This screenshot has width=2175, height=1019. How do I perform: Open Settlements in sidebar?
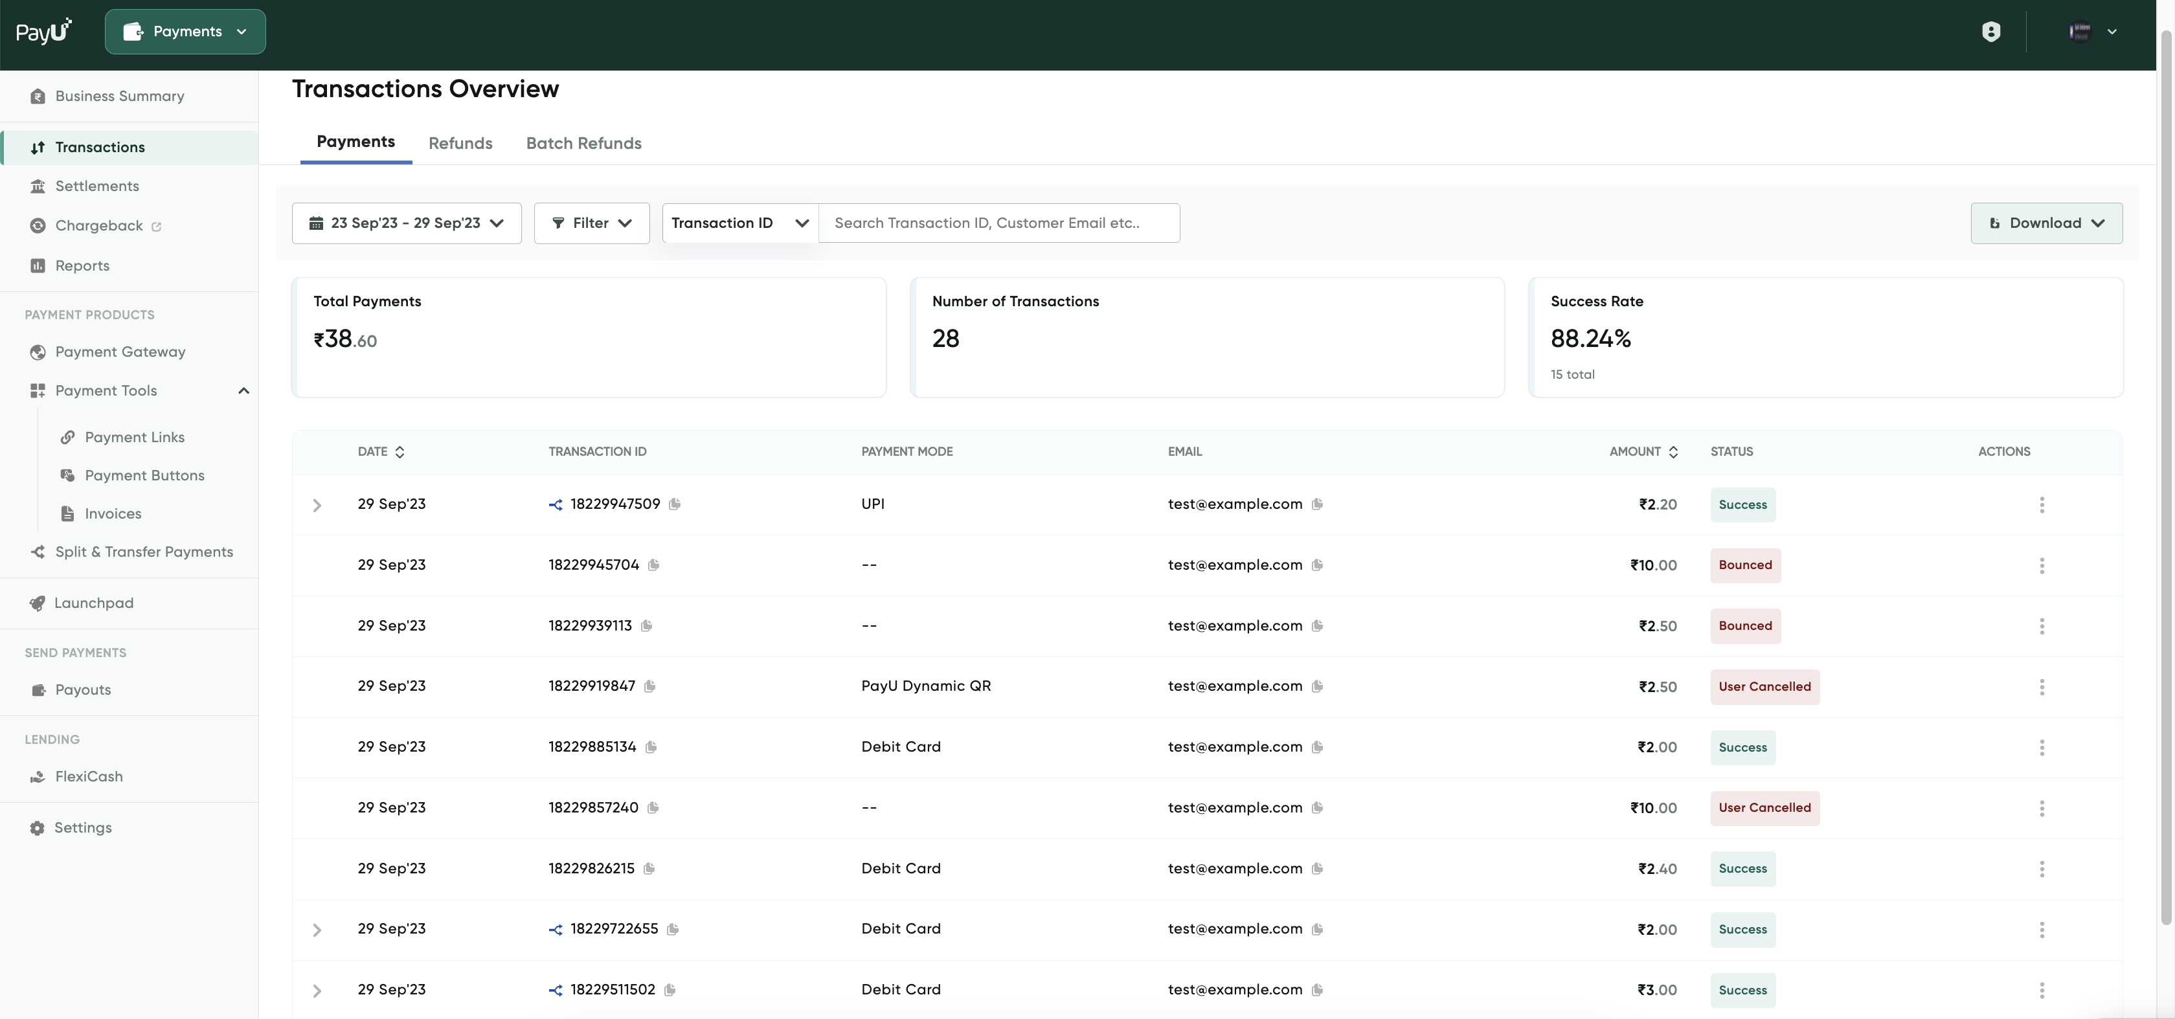(x=97, y=186)
